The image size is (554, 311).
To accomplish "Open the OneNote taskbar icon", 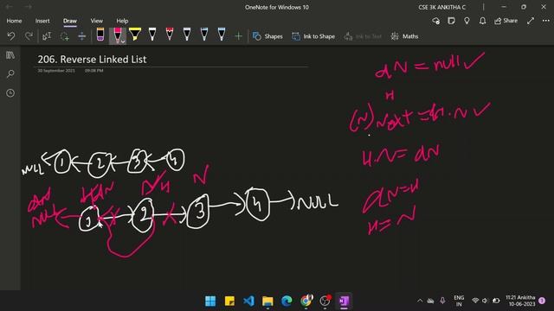I will [x=344, y=301].
